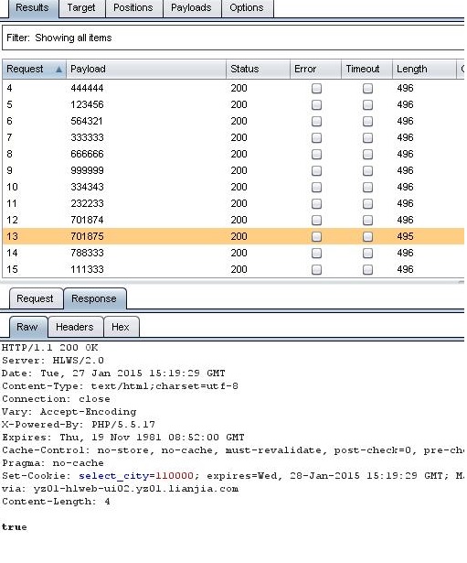Select payload cell 111333
The image size is (467, 563).
[87, 270]
